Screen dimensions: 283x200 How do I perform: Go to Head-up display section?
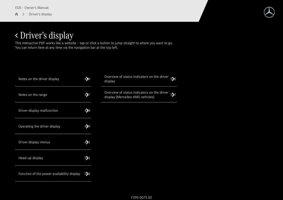pos(31,158)
